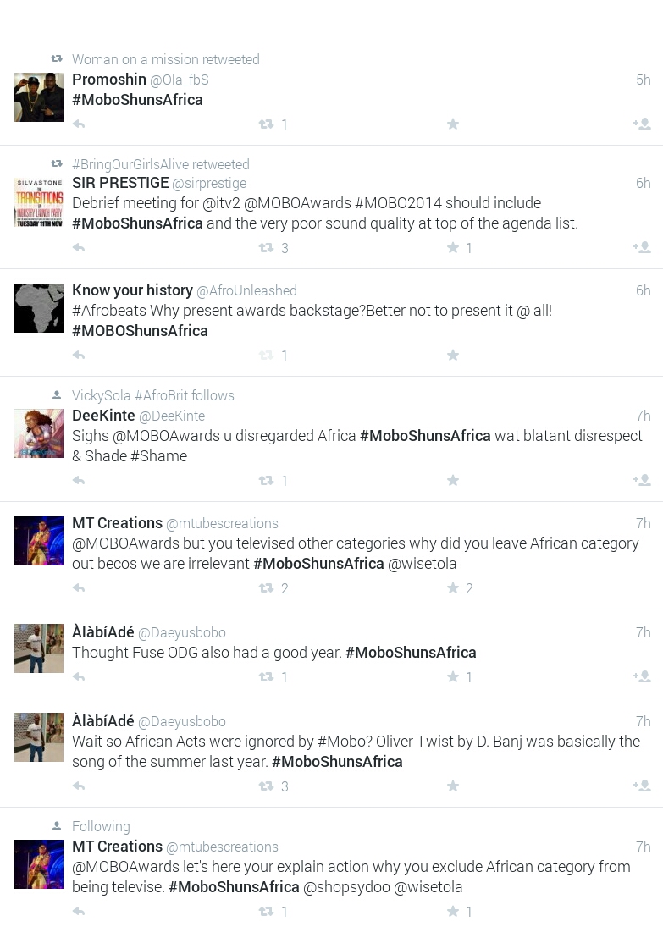The width and height of the screenshot is (663, 932).
Task: Open the @wisetola mention in televised categories tweet
Action: tap(423, 564)
